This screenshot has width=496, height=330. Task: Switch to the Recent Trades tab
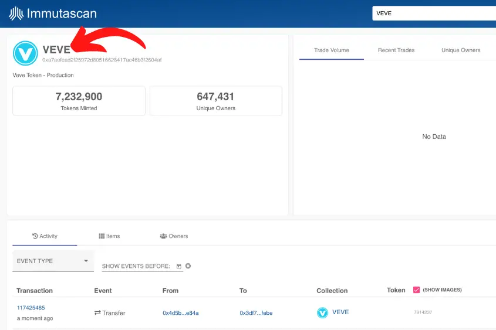click(396, 50)
